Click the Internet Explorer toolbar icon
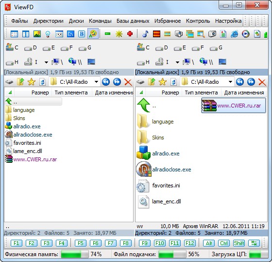272x262 pixels. (234, 34)
